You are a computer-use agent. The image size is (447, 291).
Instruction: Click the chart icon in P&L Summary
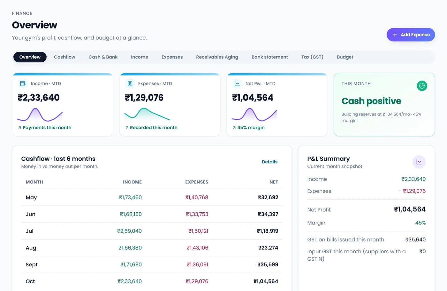pos(419,162)
